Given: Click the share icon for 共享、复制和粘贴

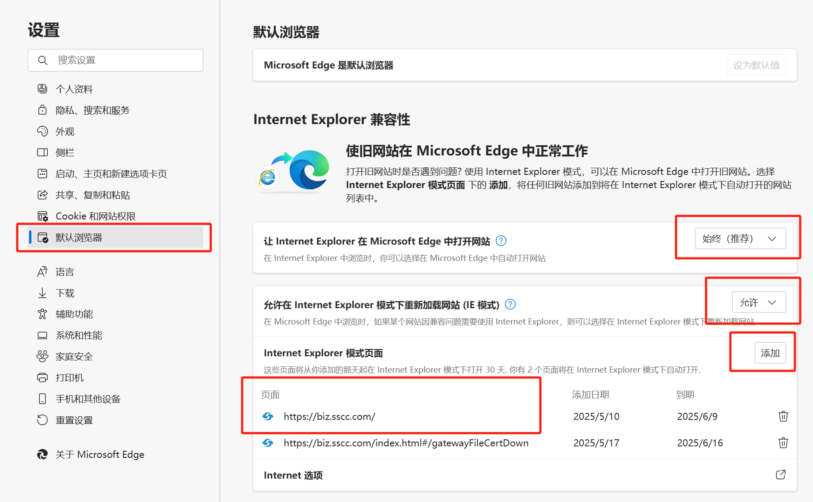Looking at the screenshot, I should [42, 195].
